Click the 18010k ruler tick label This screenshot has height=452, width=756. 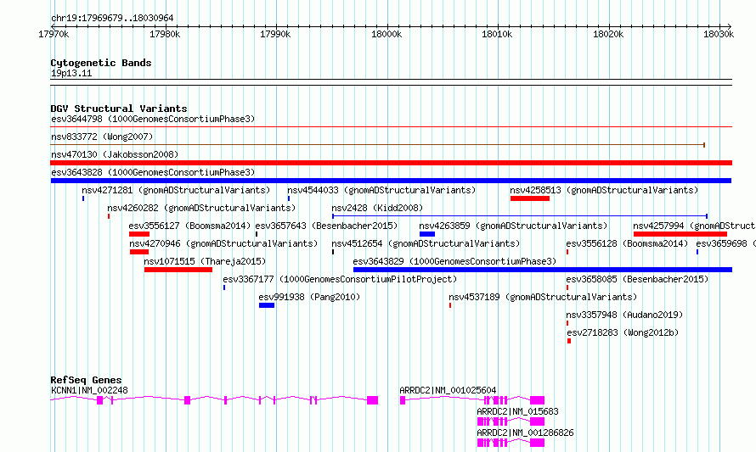pyautogui.click(x=497, y=34)
